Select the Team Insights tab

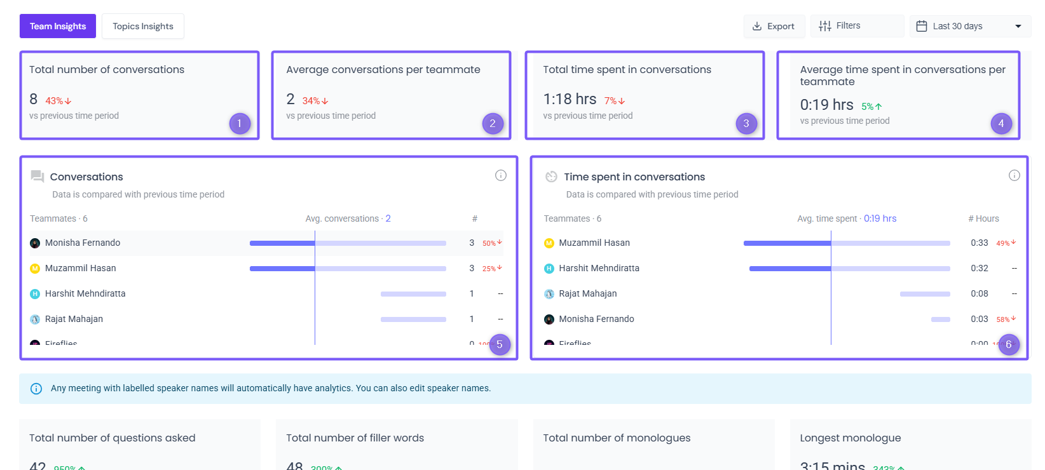58,26
